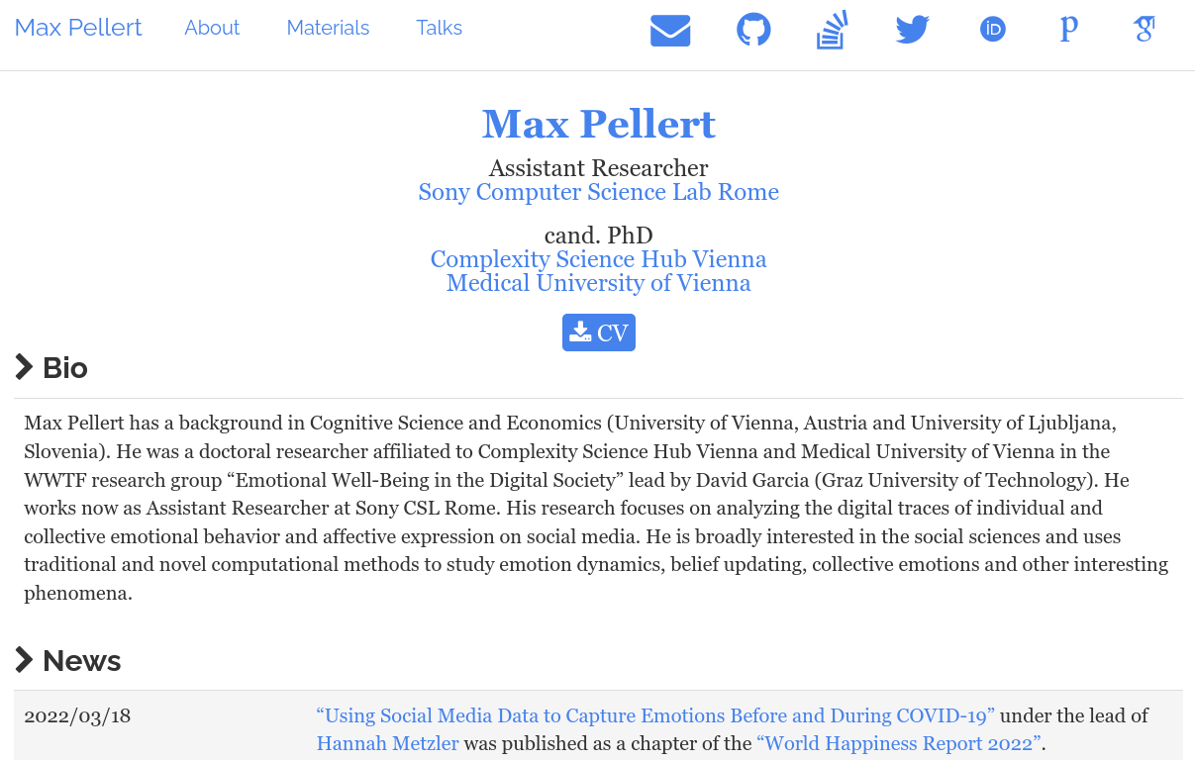Open the ORCID iD icon

992,30
